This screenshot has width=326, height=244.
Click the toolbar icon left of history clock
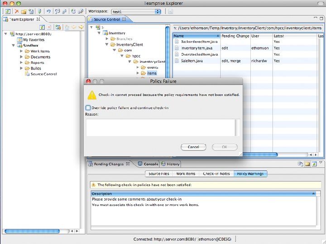(64, 11)
